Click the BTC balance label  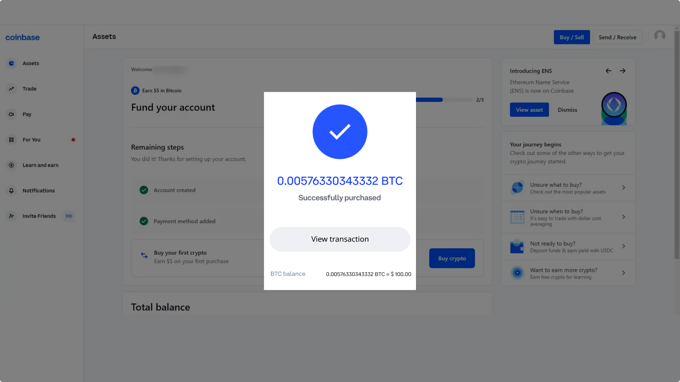pyautogui.click(x=288, y=274)
